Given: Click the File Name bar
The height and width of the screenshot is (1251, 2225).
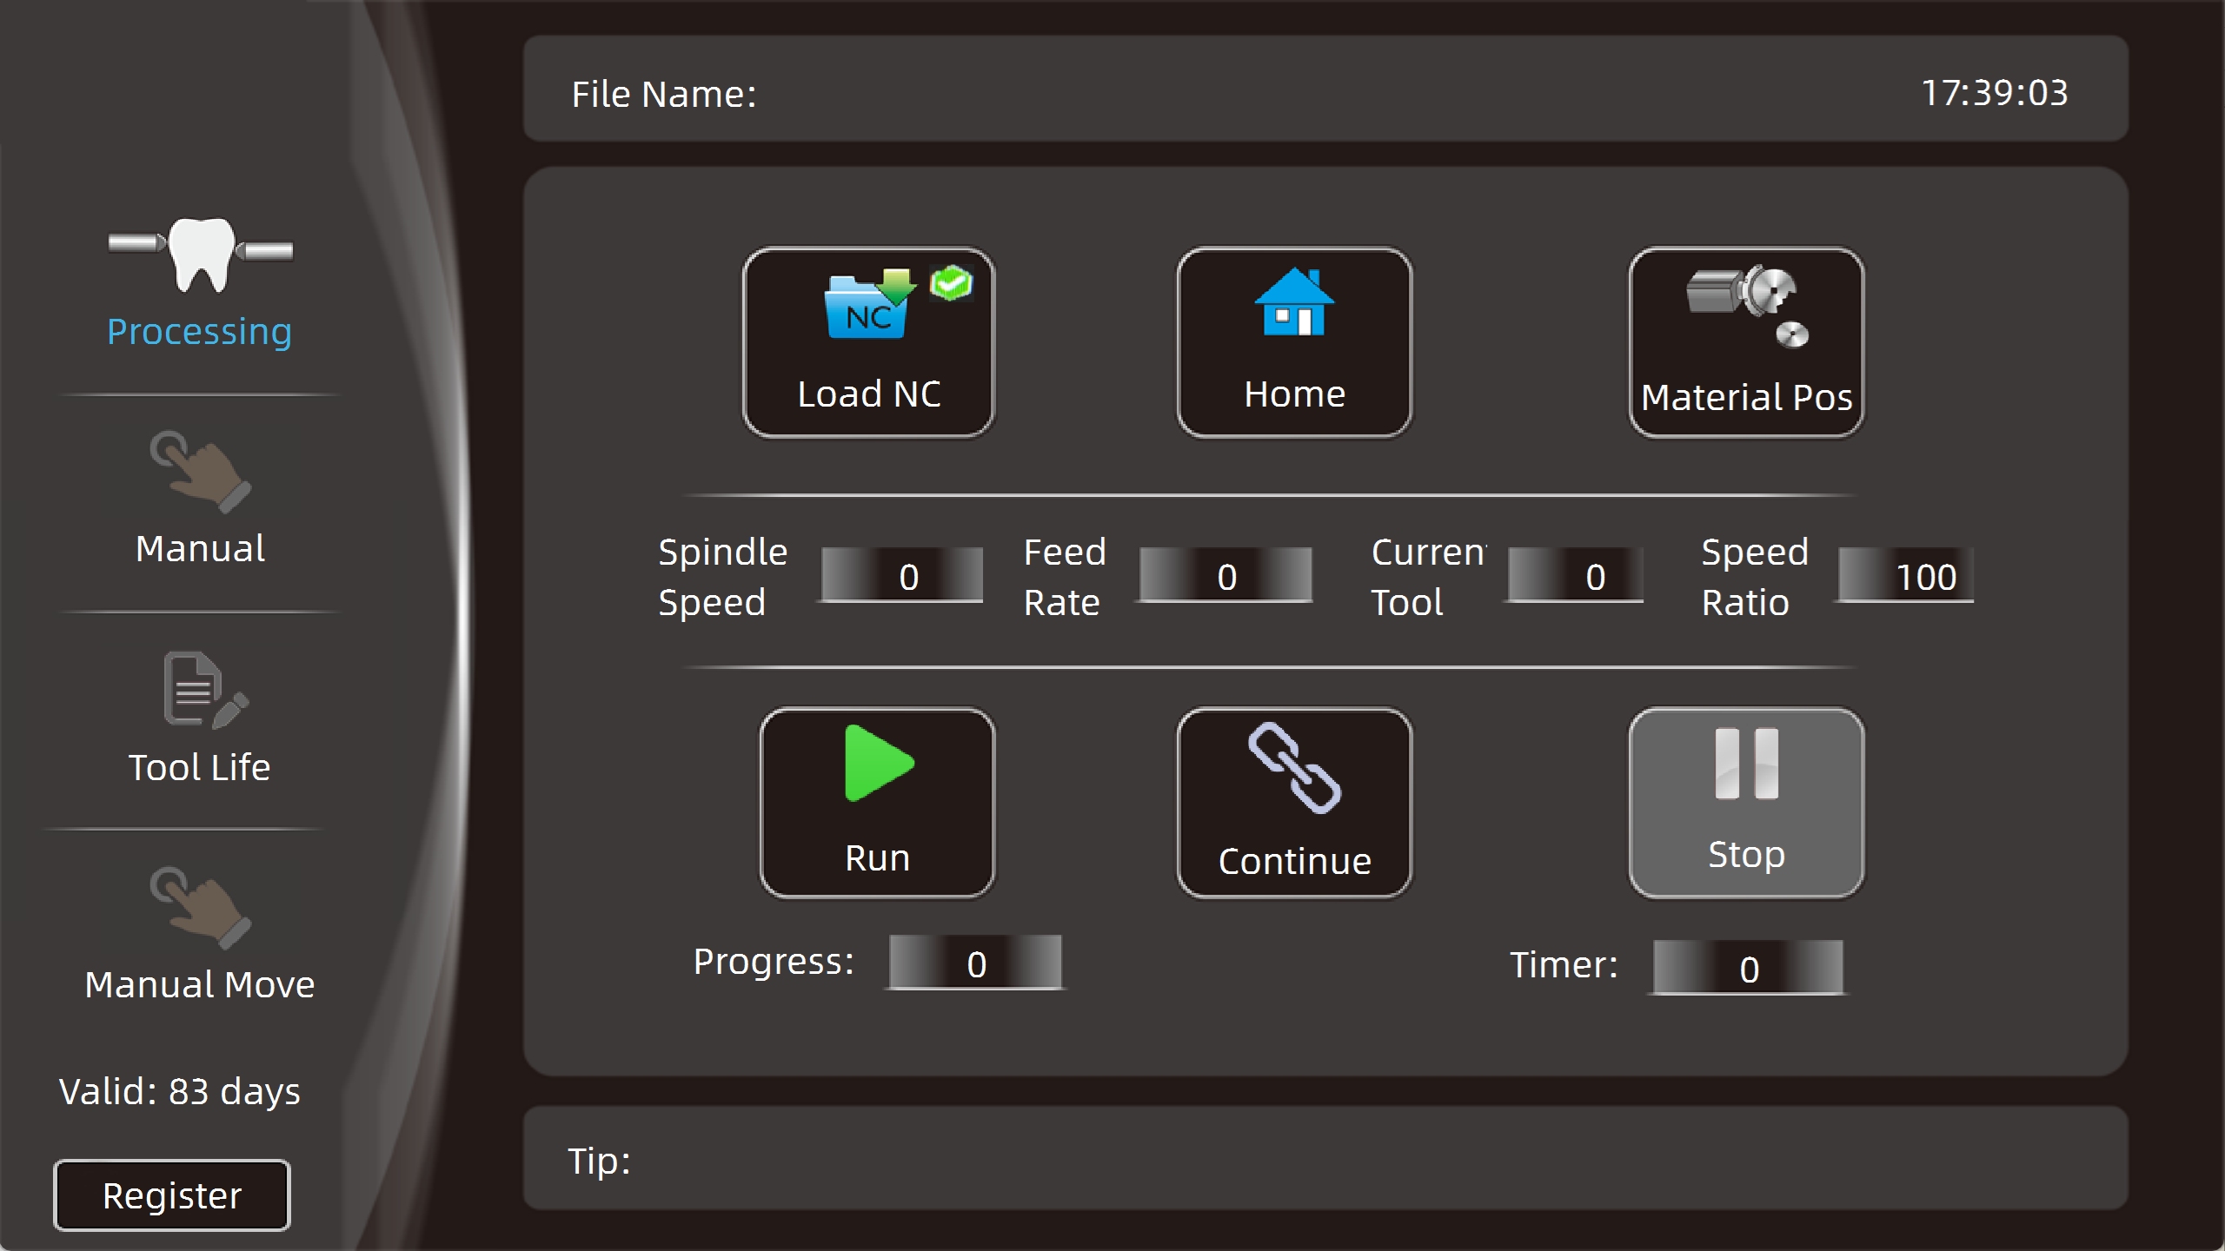Looking at the screenshot, I should click(1325, 89).
